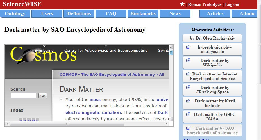261x140 pixels.
Task: Click external link icon beside JRank.org Space
Action: coord(188,87)
